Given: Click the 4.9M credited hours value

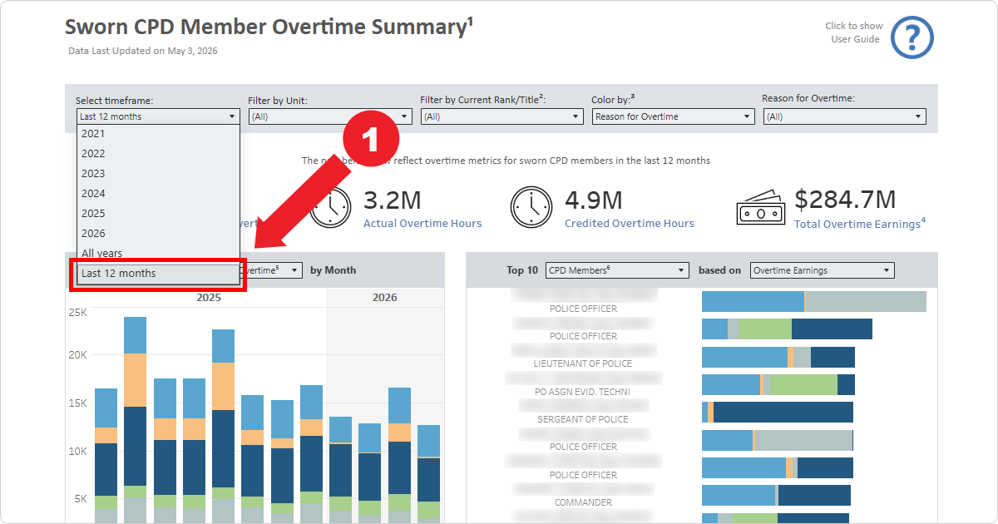Looking at the screenshot, I should (x=594, y=200).
